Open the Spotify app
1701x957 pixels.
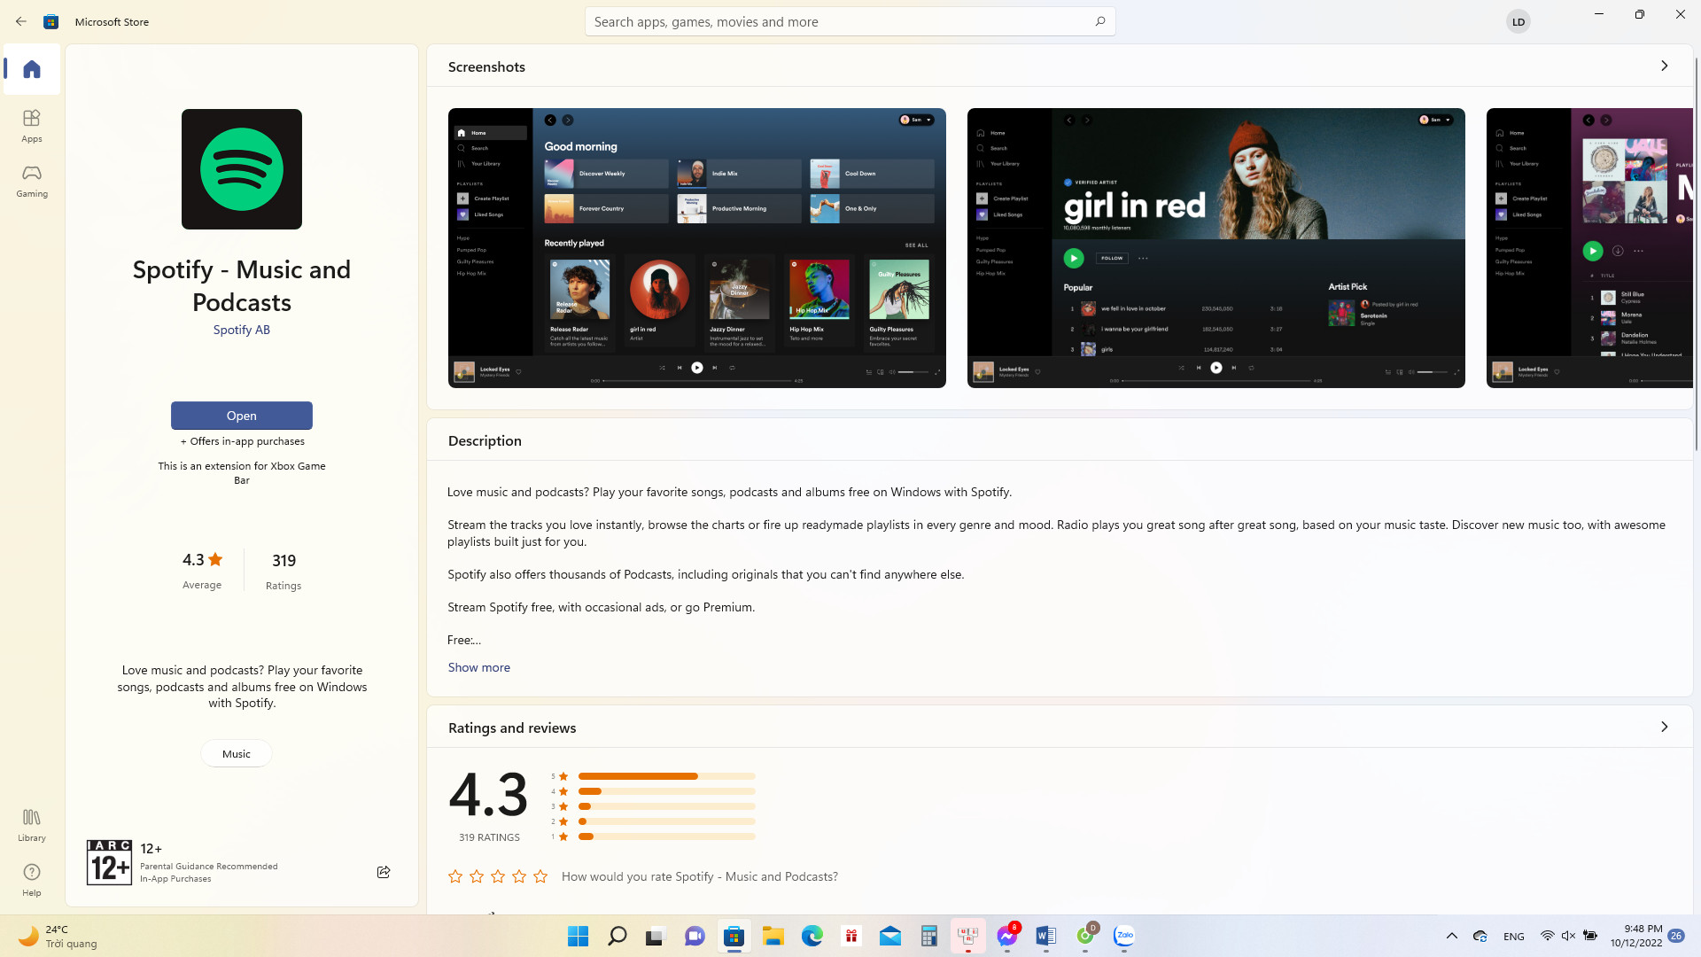[242, 416]
